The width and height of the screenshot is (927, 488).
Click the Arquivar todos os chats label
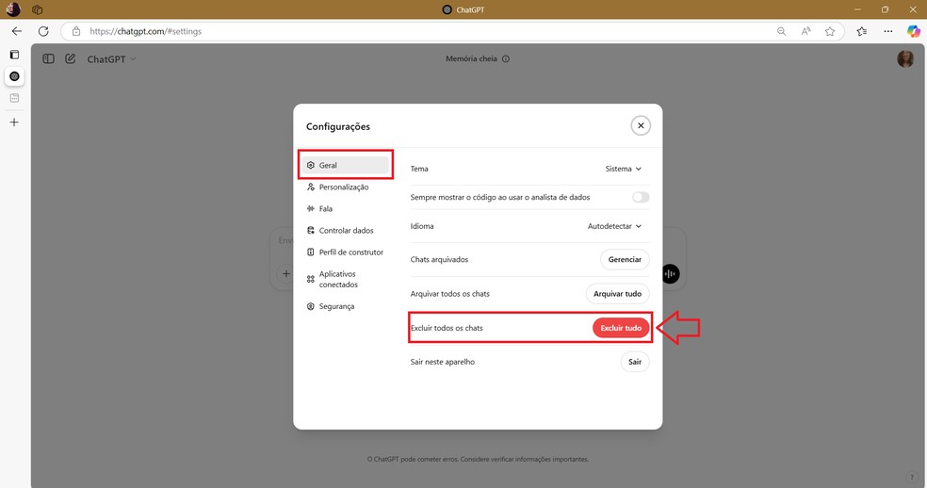(450, 293)
